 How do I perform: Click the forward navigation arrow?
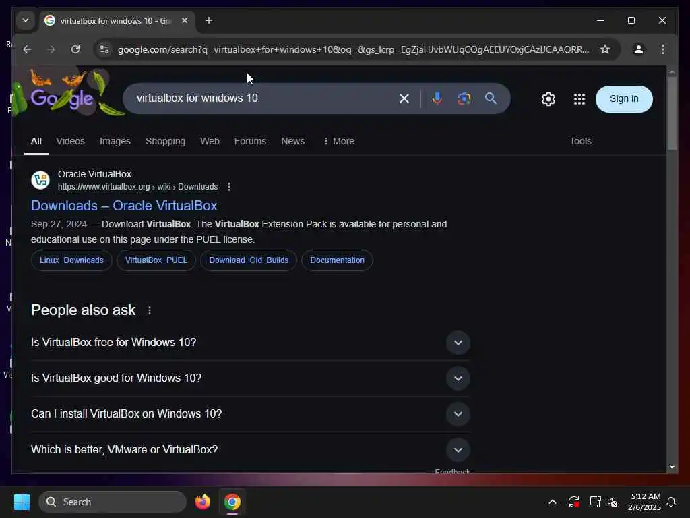tap(51, 49)
